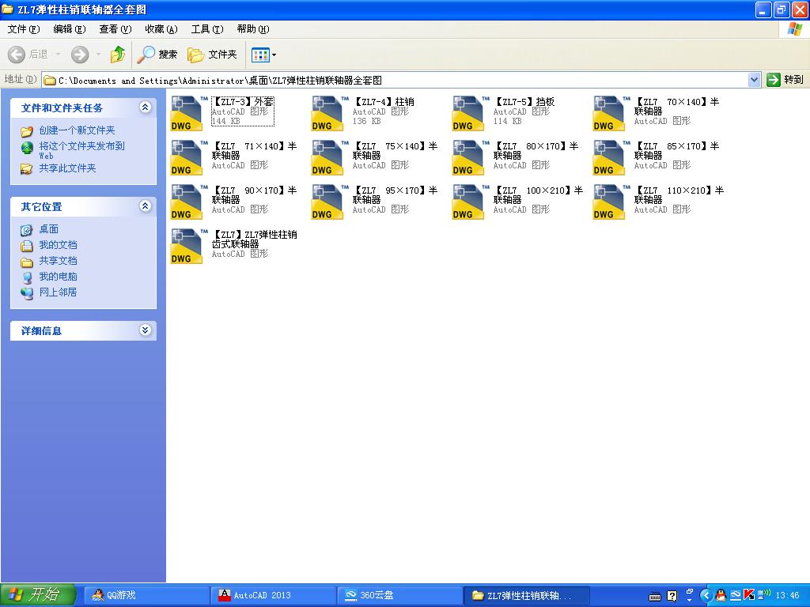The width and height of the screenshot is (810, 607).
Task: Go up one folder level
Action: 118,55
